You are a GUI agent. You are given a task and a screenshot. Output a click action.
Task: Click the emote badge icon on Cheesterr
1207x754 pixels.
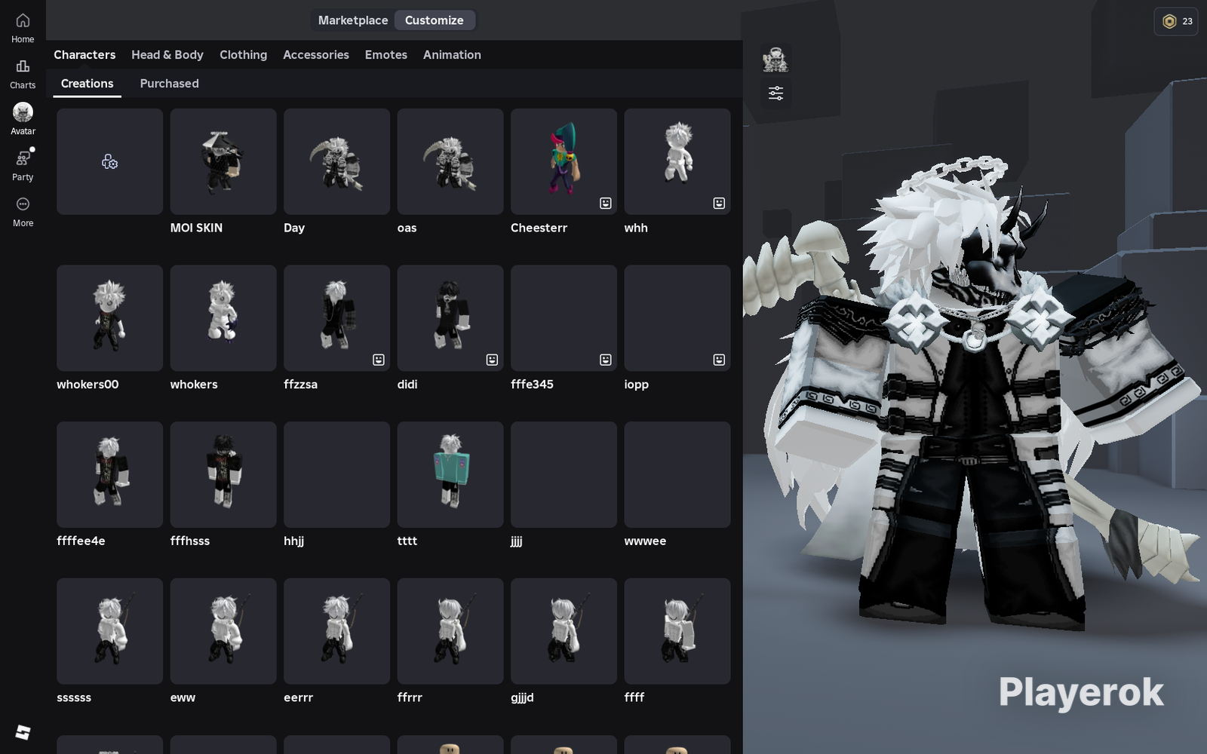tap(606, 203)
